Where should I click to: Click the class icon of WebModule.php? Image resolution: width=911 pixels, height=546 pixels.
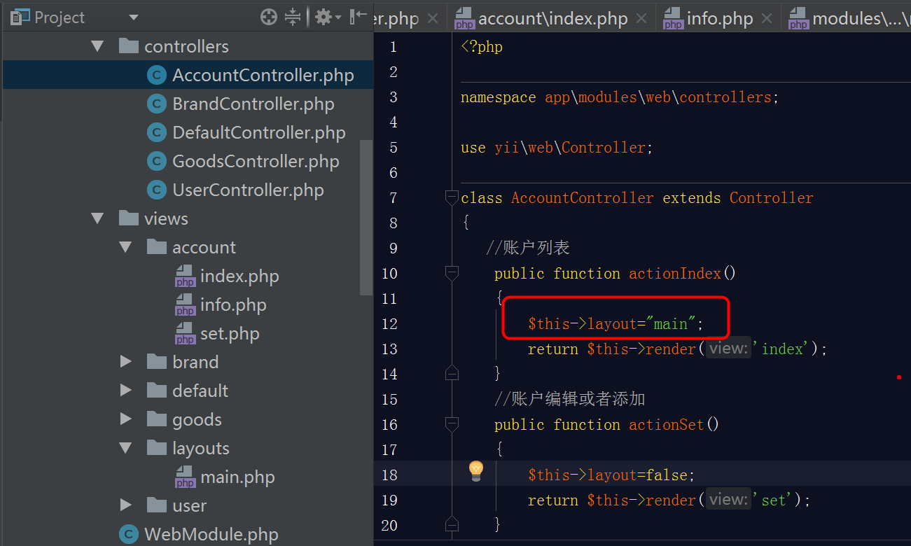point(129,535)
